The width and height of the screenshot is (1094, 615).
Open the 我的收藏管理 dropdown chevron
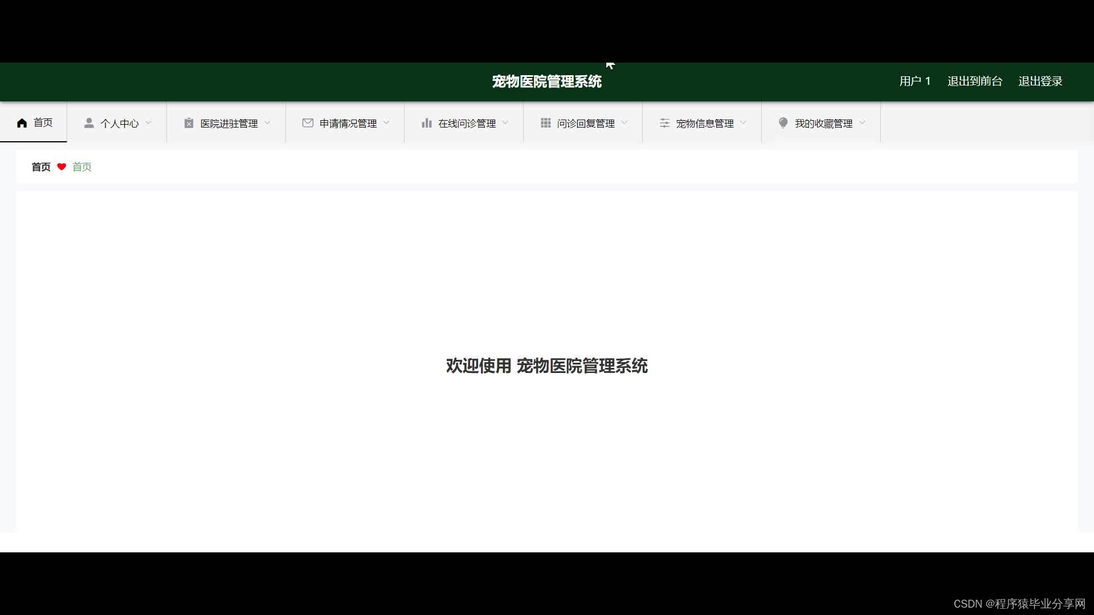[862, 122]
